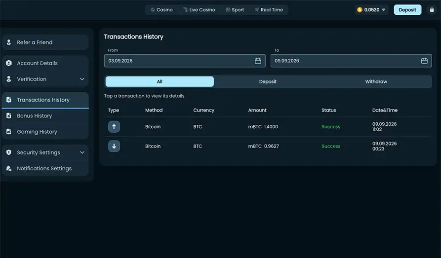Select Transactions History in the sidebar
The height and width of the screenshot is (258, 441).
[45, 100]
